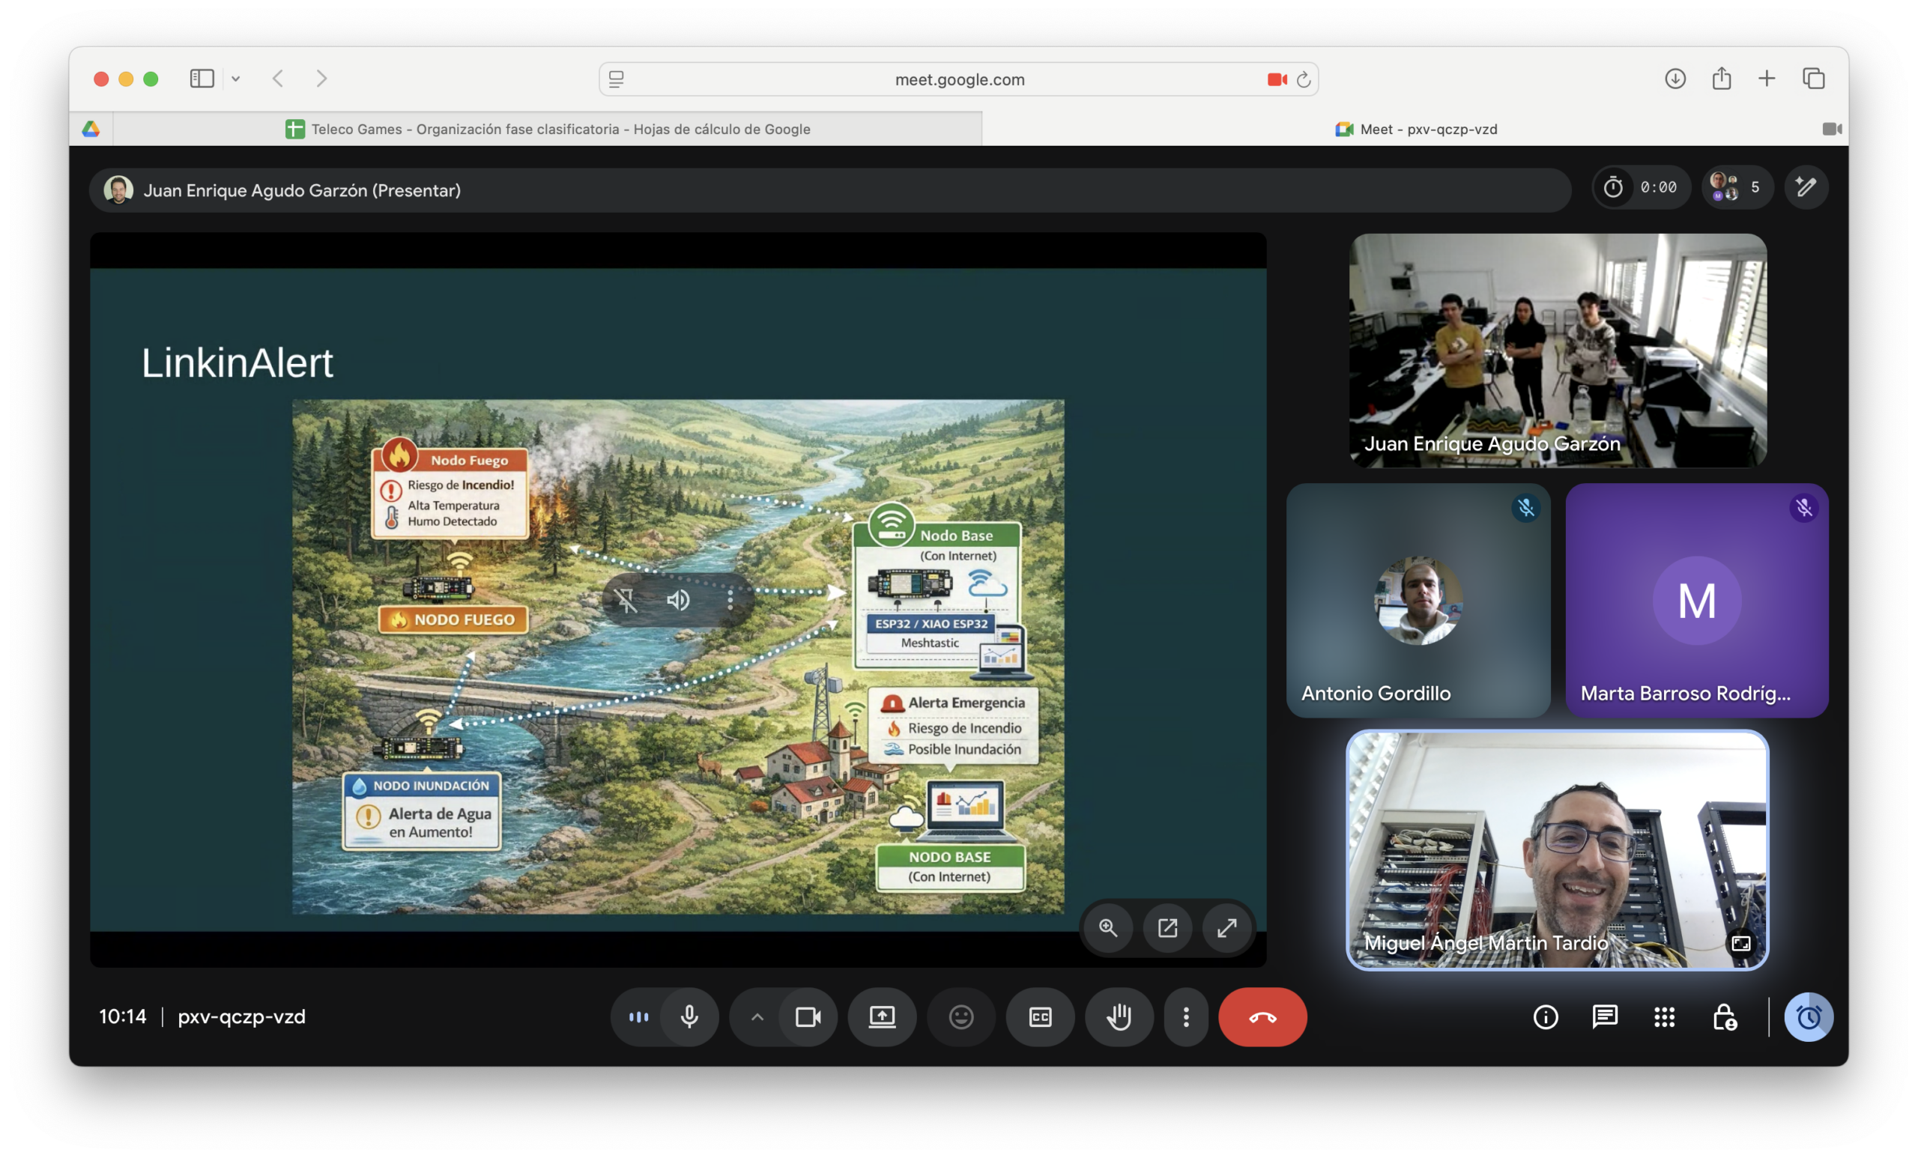Toggle closed captions

click(1040, 1016)
